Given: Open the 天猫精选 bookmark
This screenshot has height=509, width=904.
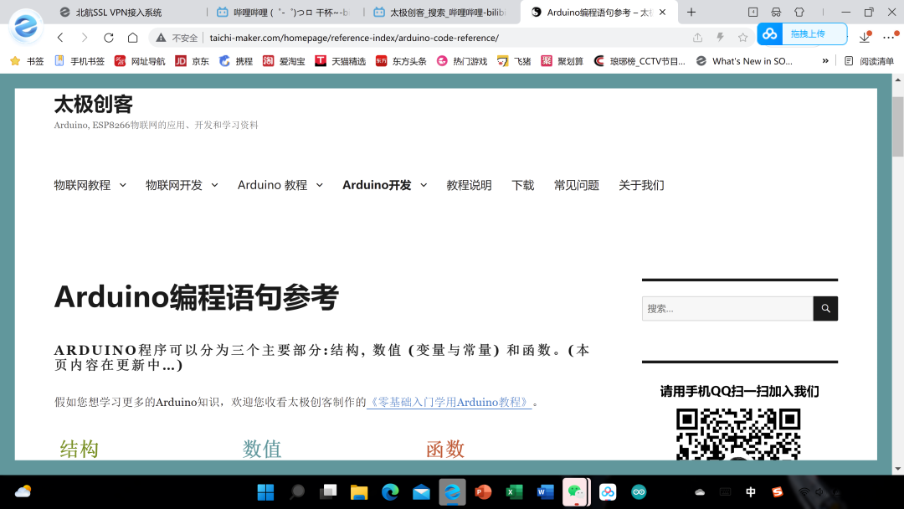Looking at the screenshot, I should [x=340, y=61].
